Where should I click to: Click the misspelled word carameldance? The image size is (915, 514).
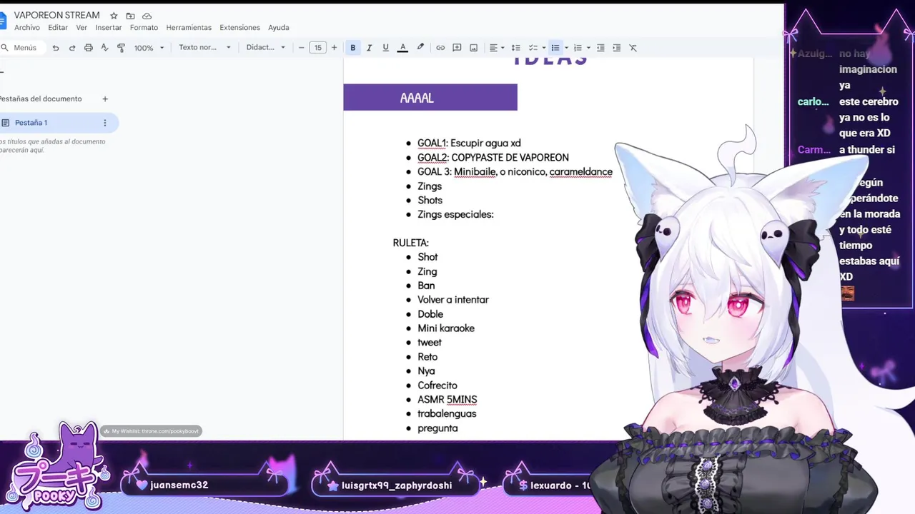pos(580,172)
